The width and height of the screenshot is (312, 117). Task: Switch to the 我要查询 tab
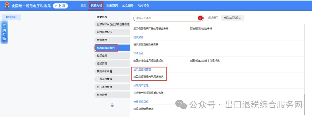112,6
